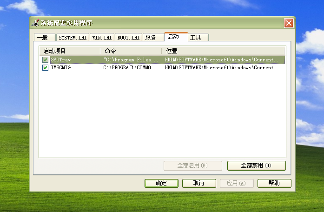Sort by the 位置 column header

pyautogui.click(x=223, y=51)
